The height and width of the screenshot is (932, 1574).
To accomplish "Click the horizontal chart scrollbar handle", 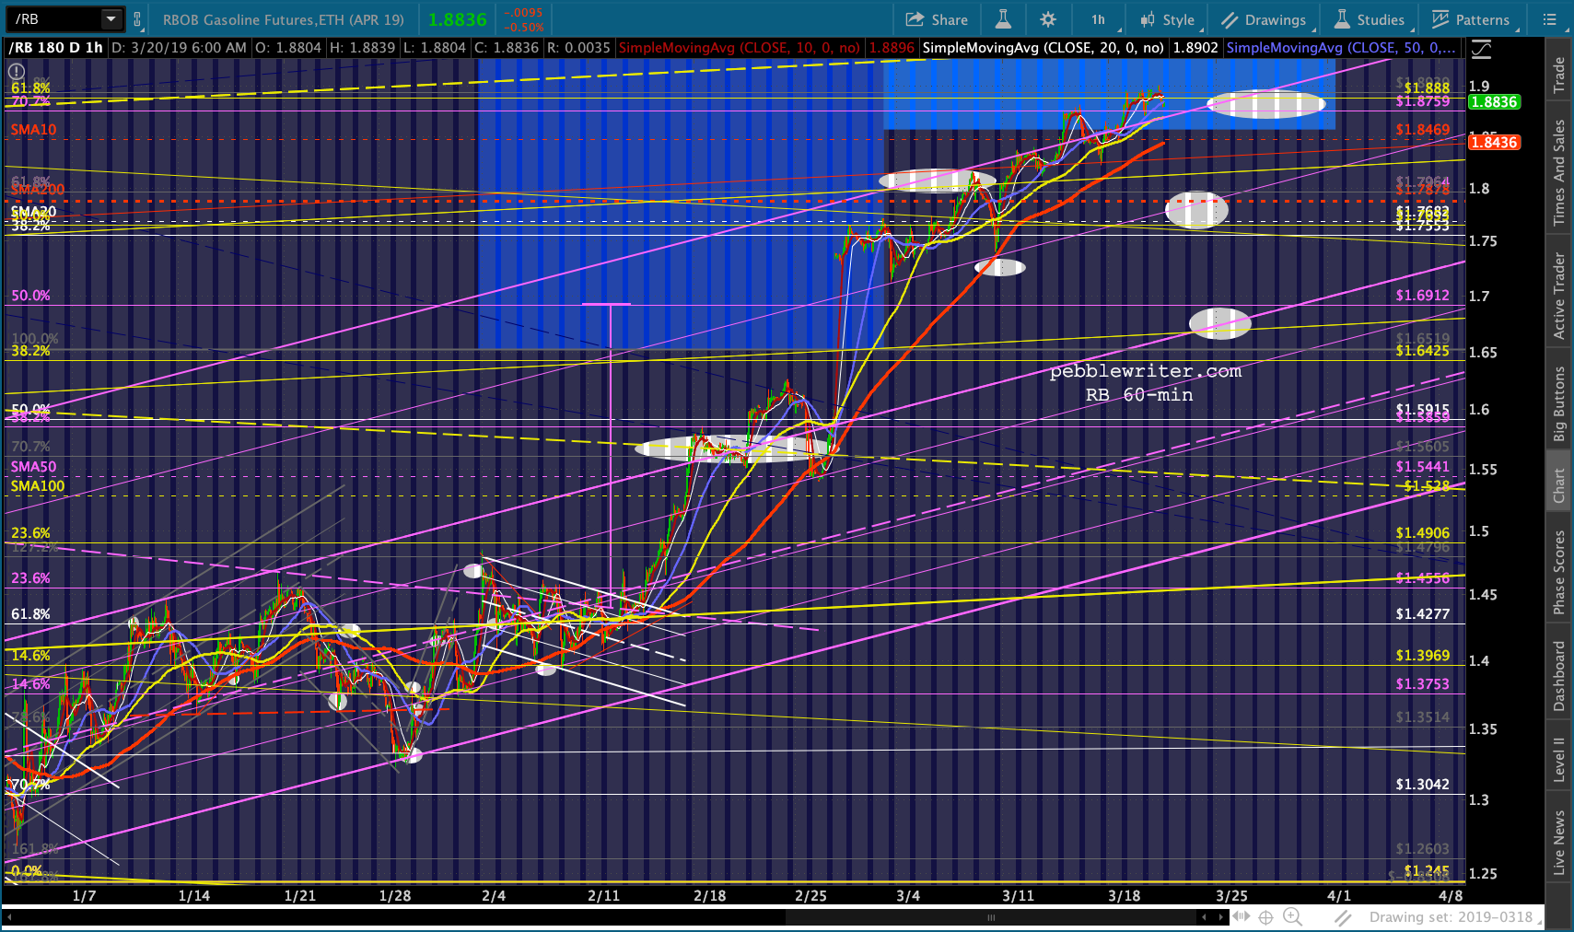I will 992,917.
